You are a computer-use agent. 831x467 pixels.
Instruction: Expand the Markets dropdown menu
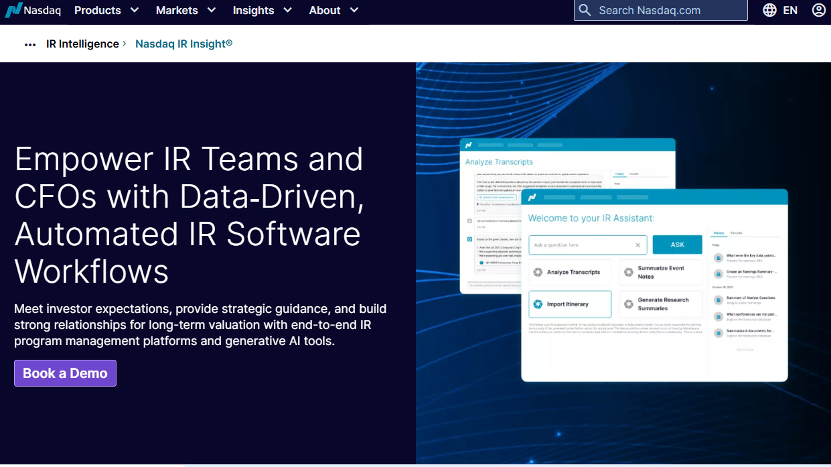pyautogui.click(x=185, y=10)
